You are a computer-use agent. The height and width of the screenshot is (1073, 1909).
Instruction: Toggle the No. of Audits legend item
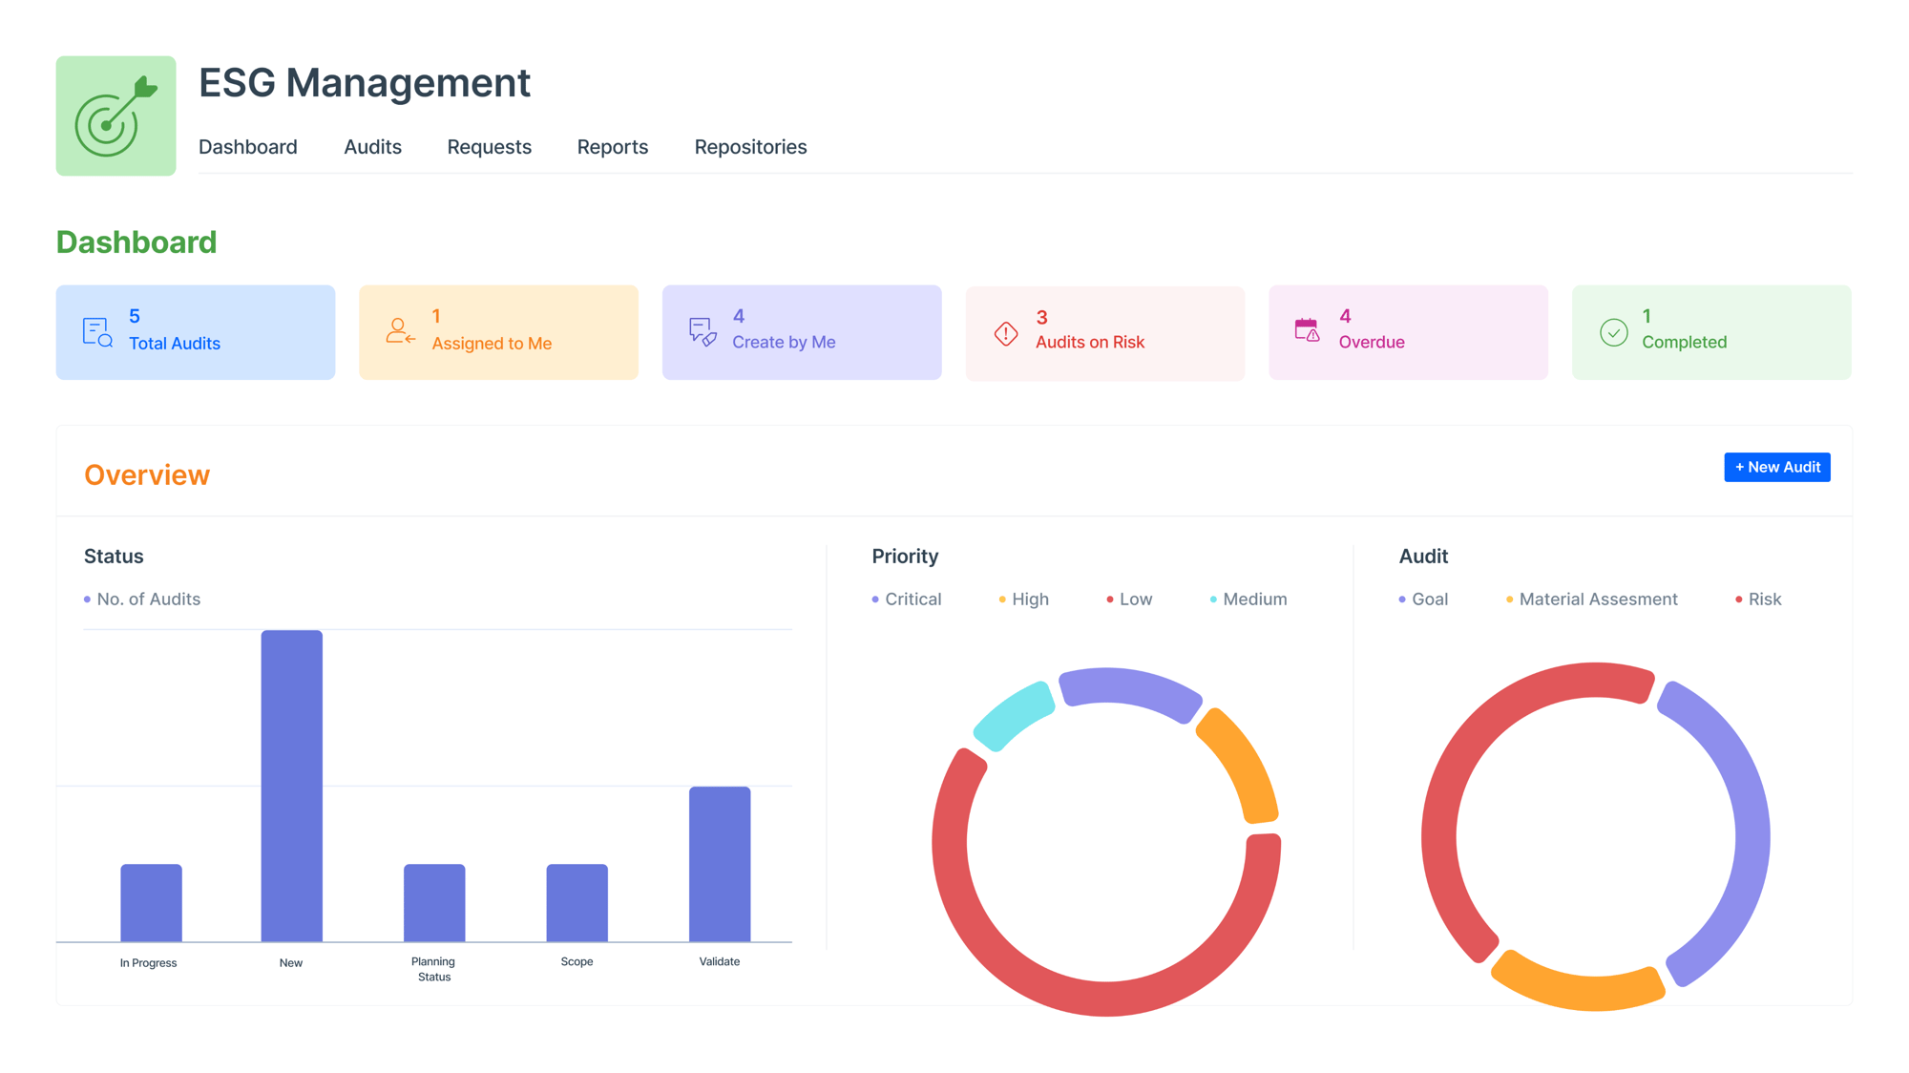(142, 600)
